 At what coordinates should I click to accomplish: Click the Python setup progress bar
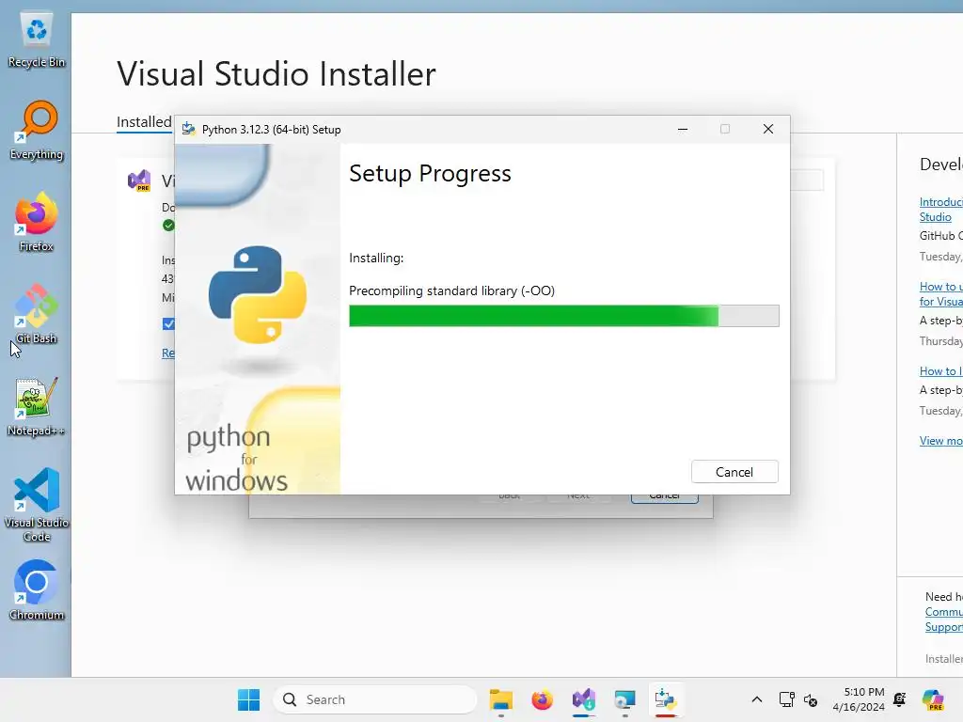pyautogui.click(x=564, y=316)
